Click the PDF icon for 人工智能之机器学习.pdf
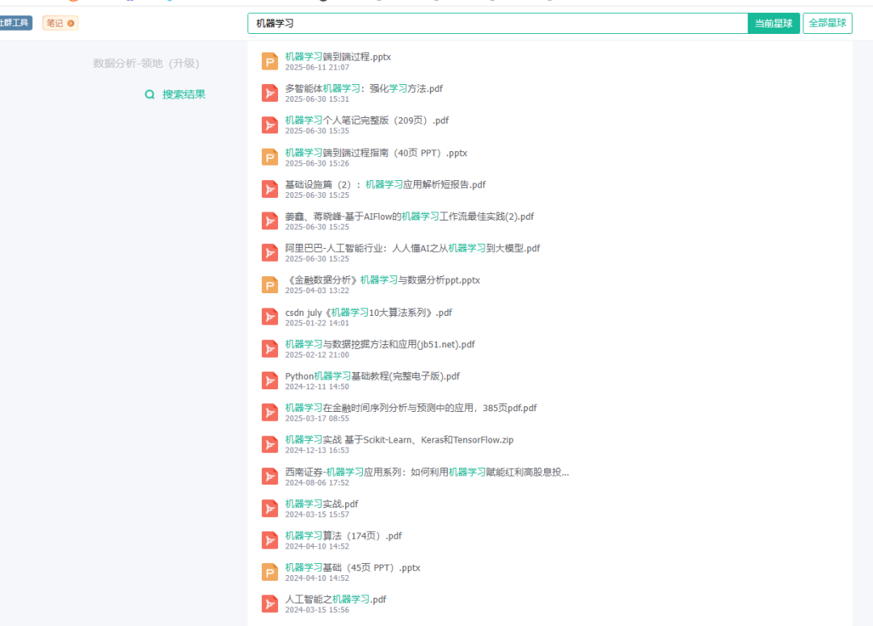Screen dimensions: 873x626 click(270, 603)
